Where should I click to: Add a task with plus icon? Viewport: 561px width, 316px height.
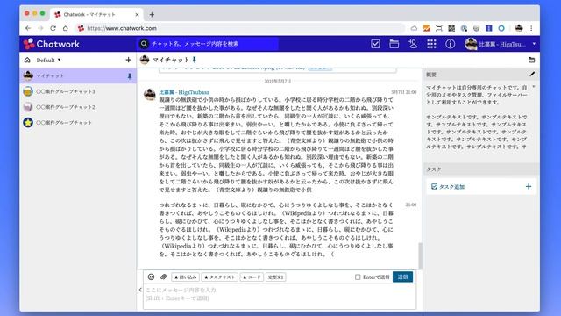point(529,186)
